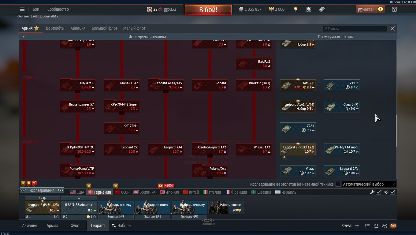
Task: Click the wrench repair icon
Action: click(372, 192)
